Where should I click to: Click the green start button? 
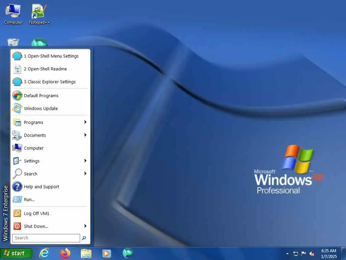tap(16, 253)
